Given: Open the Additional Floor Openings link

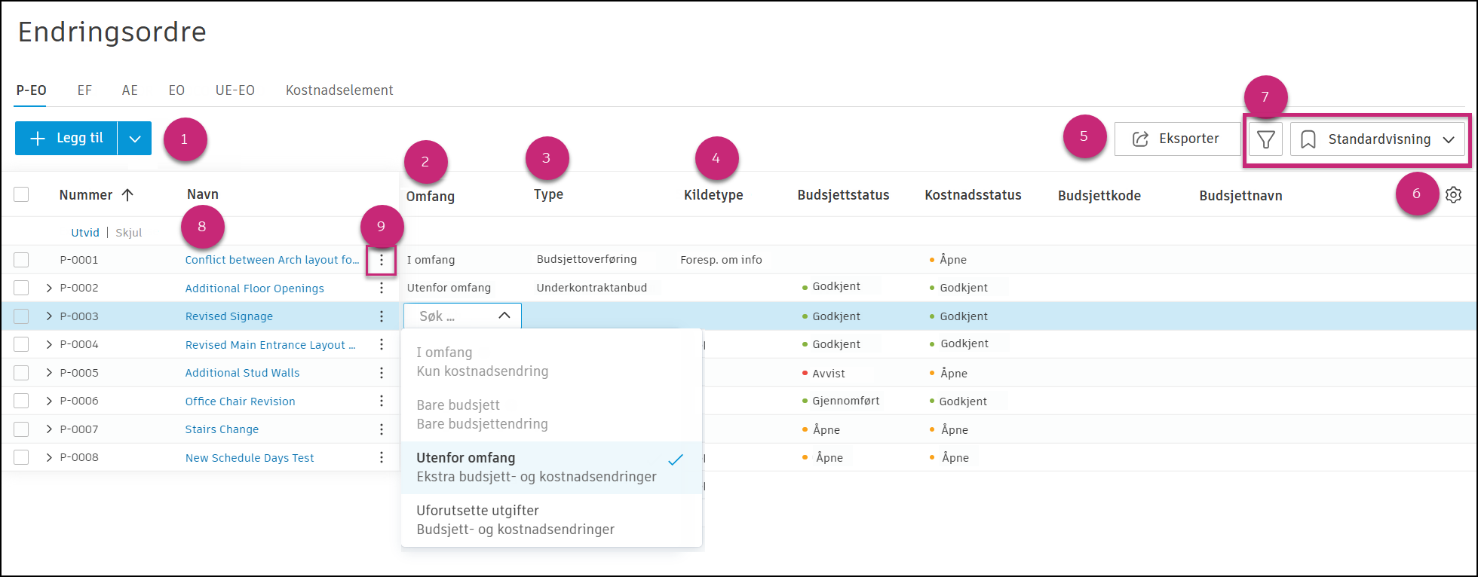Looking at the screenshot, I should coord(254,288).
